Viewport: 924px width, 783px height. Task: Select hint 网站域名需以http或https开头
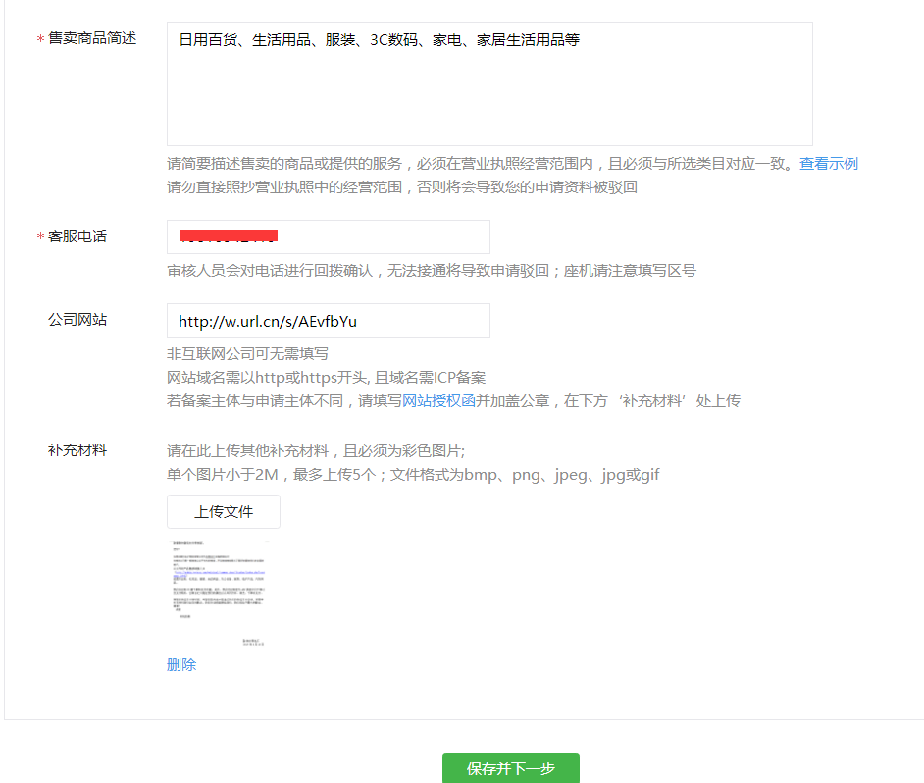point(268,378)
